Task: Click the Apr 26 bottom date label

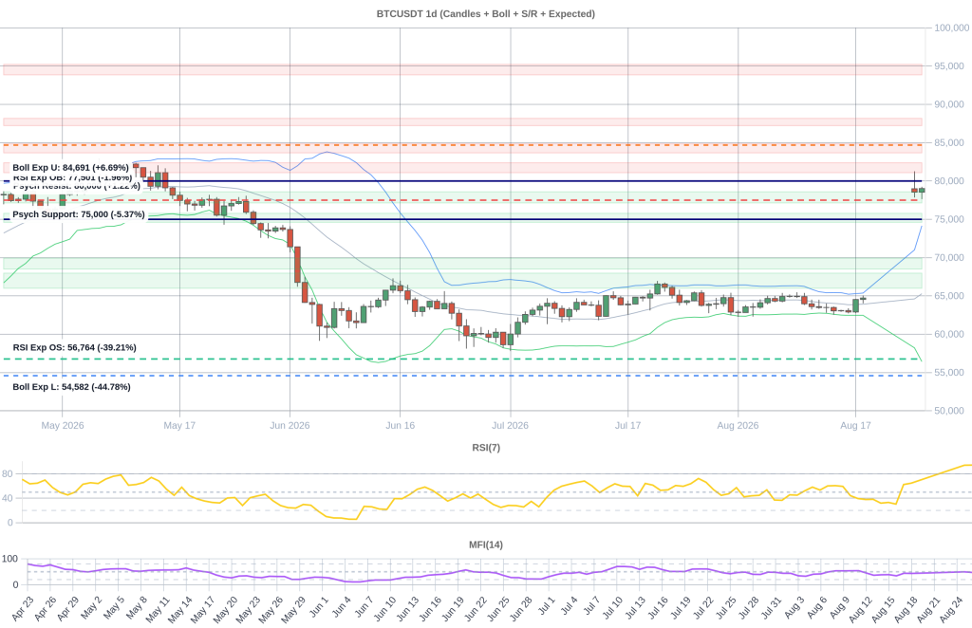Action: [x=46, y=609]
